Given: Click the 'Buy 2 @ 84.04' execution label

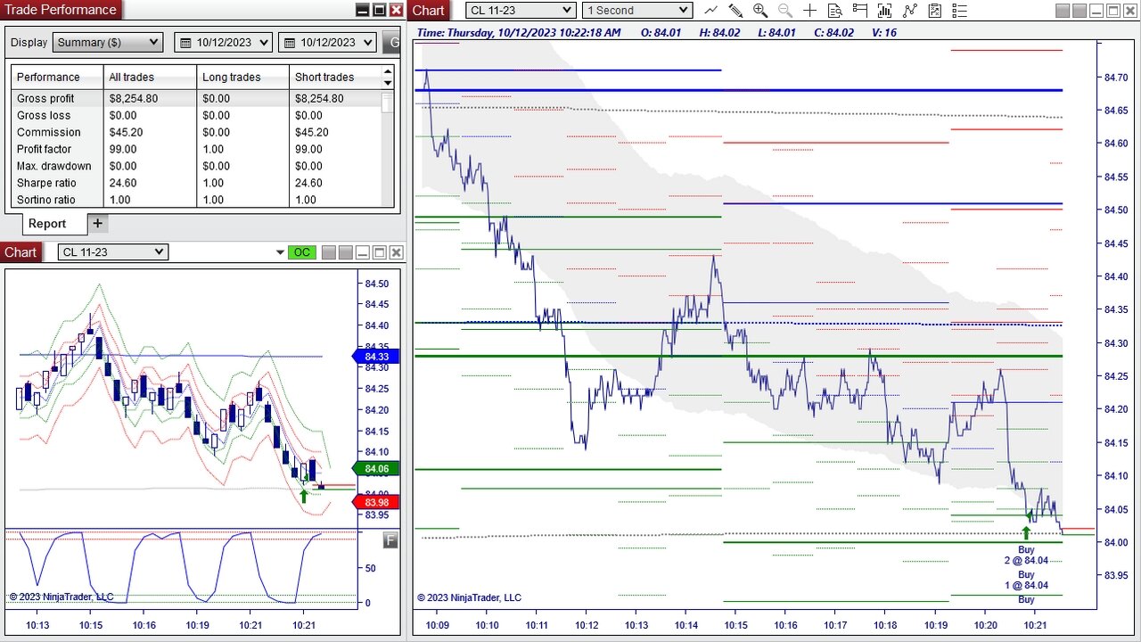Looking at the screenshot, I should [1026, 556].
